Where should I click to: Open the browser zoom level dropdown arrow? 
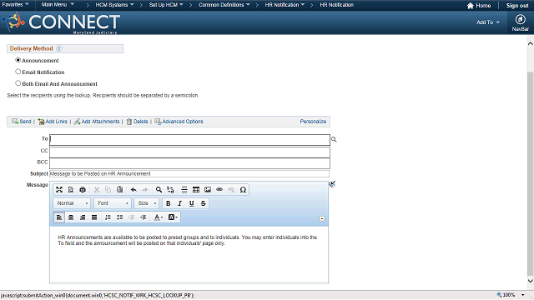coord(523,295)
